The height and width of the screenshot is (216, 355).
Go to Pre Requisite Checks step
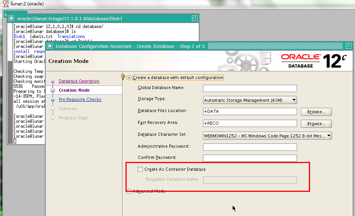80,99
